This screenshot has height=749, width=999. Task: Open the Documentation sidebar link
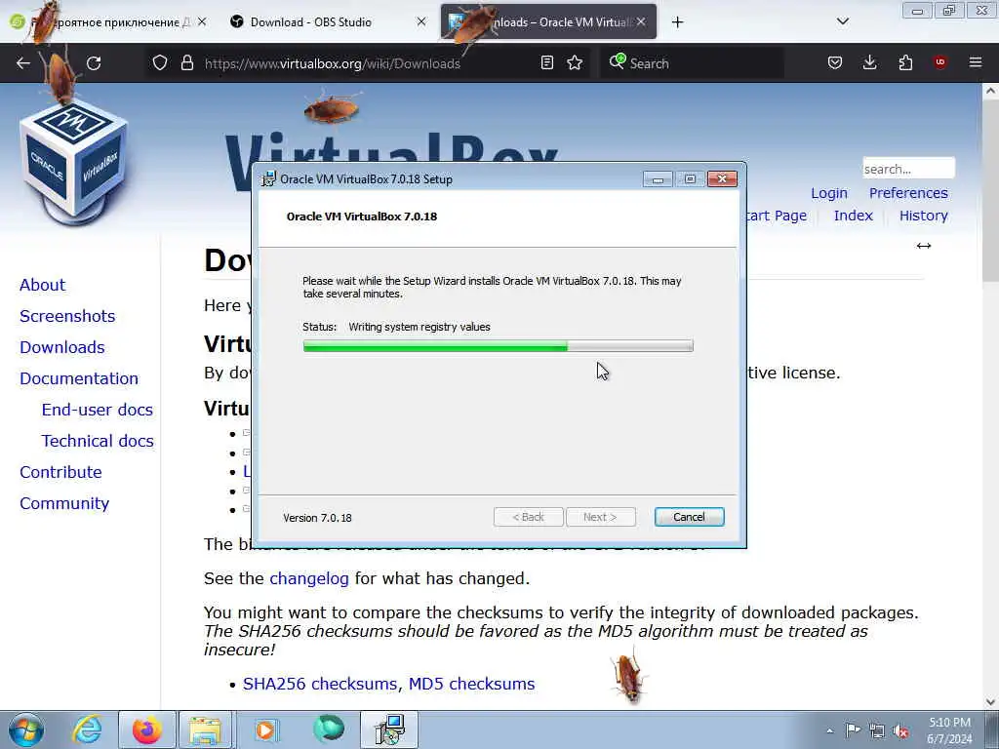(x=79, y=378)
